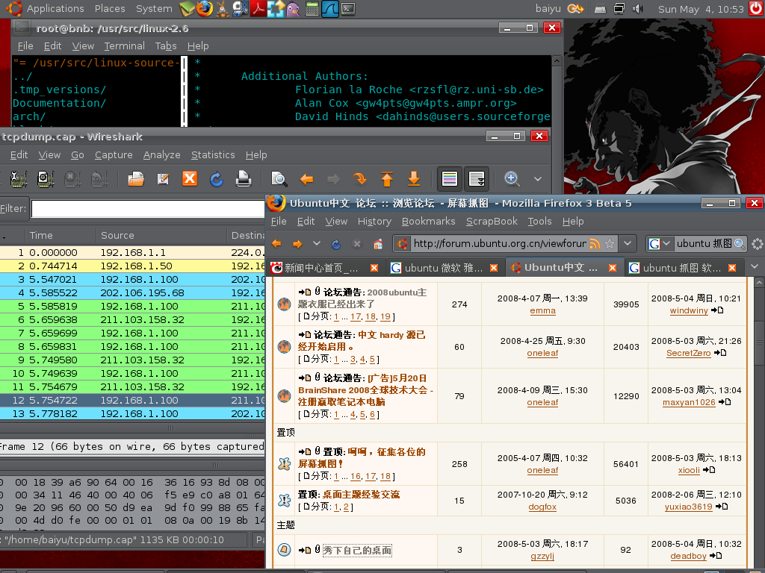Open Terminal menu in terminal window
The height and width of the screenshot is (573, 765).
tap(125, 46)
